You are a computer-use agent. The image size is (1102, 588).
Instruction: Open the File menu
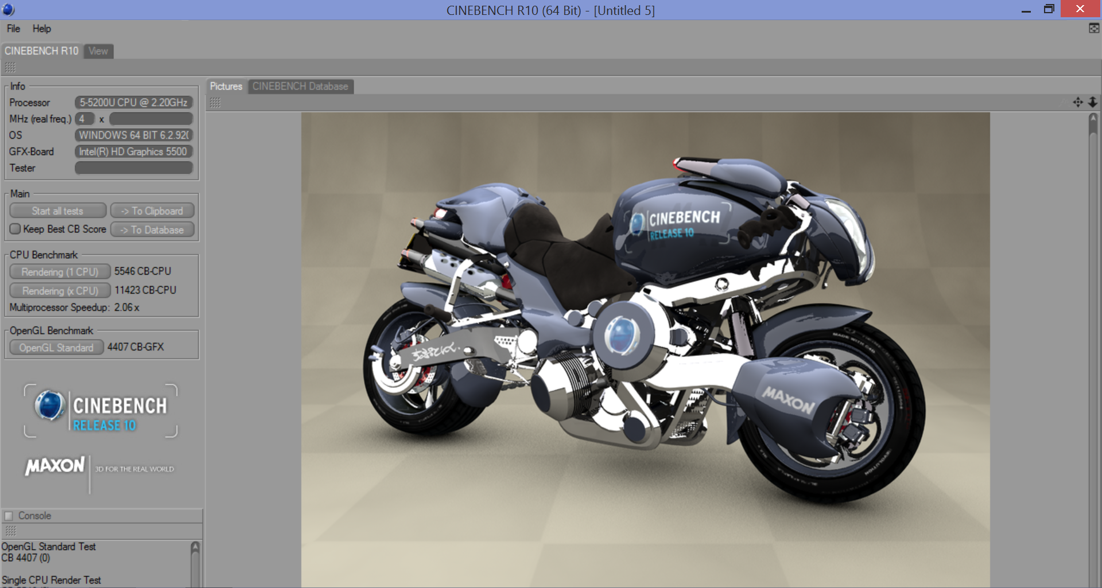coord(13,29)
